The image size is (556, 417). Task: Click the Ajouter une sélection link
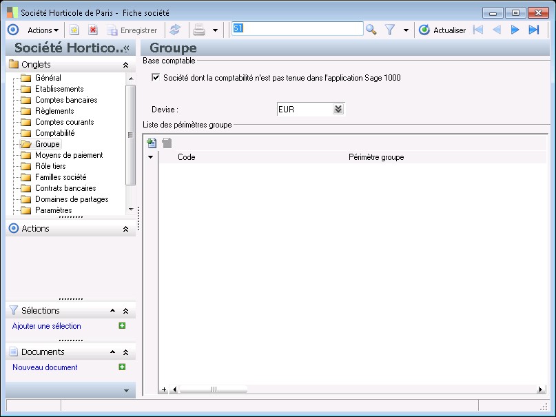(x=47, y=326)
